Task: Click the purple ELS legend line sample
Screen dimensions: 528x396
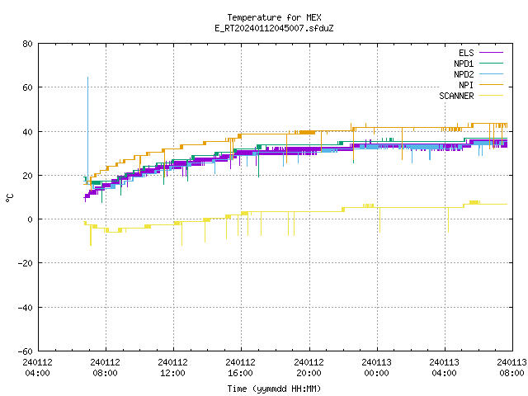Action: [491, 53]
